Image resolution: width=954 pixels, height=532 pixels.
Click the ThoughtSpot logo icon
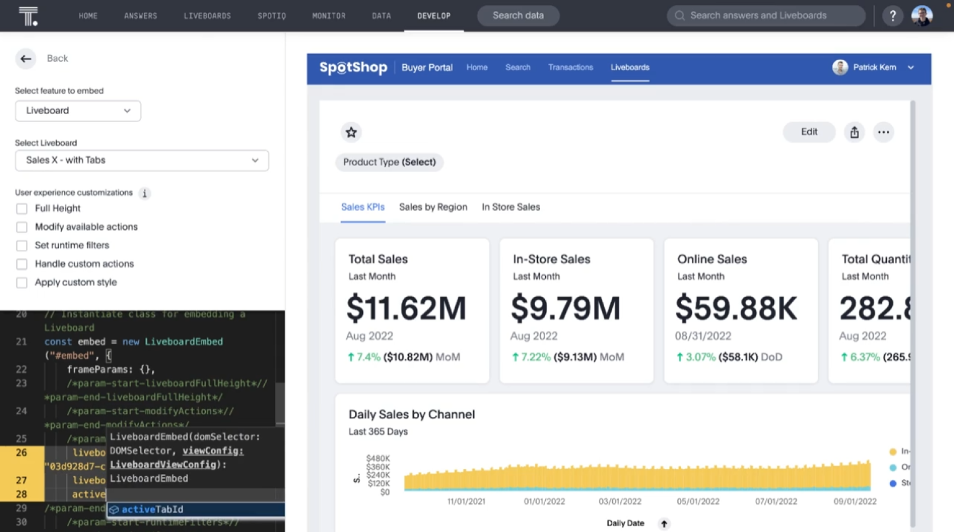pos(28,16)
